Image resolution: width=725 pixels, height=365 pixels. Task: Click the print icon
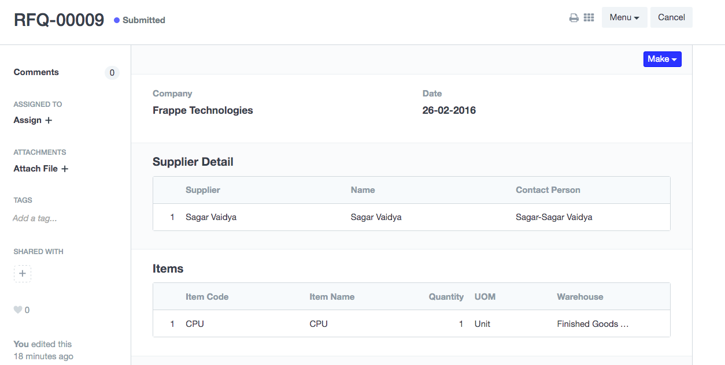pos(574,18)
